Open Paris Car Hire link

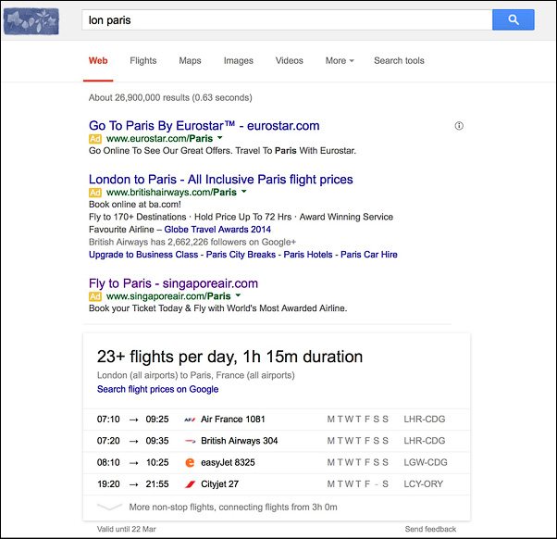coord(369,255)
